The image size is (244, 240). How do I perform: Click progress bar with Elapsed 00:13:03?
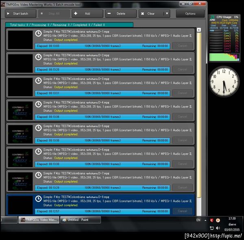tap(102, 46)
